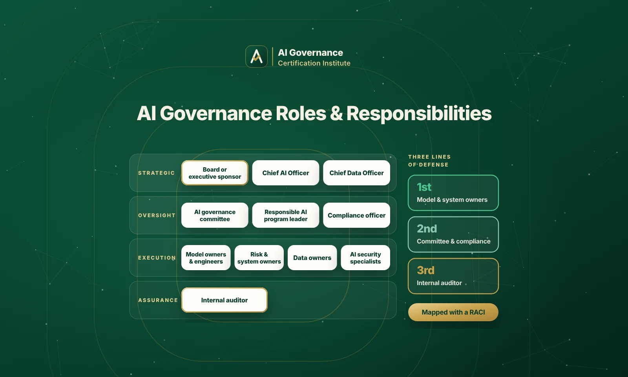This screenshot has height=377, width=628.
Task: Select the Board or executive sponsor card
Action: pos(215,173)
